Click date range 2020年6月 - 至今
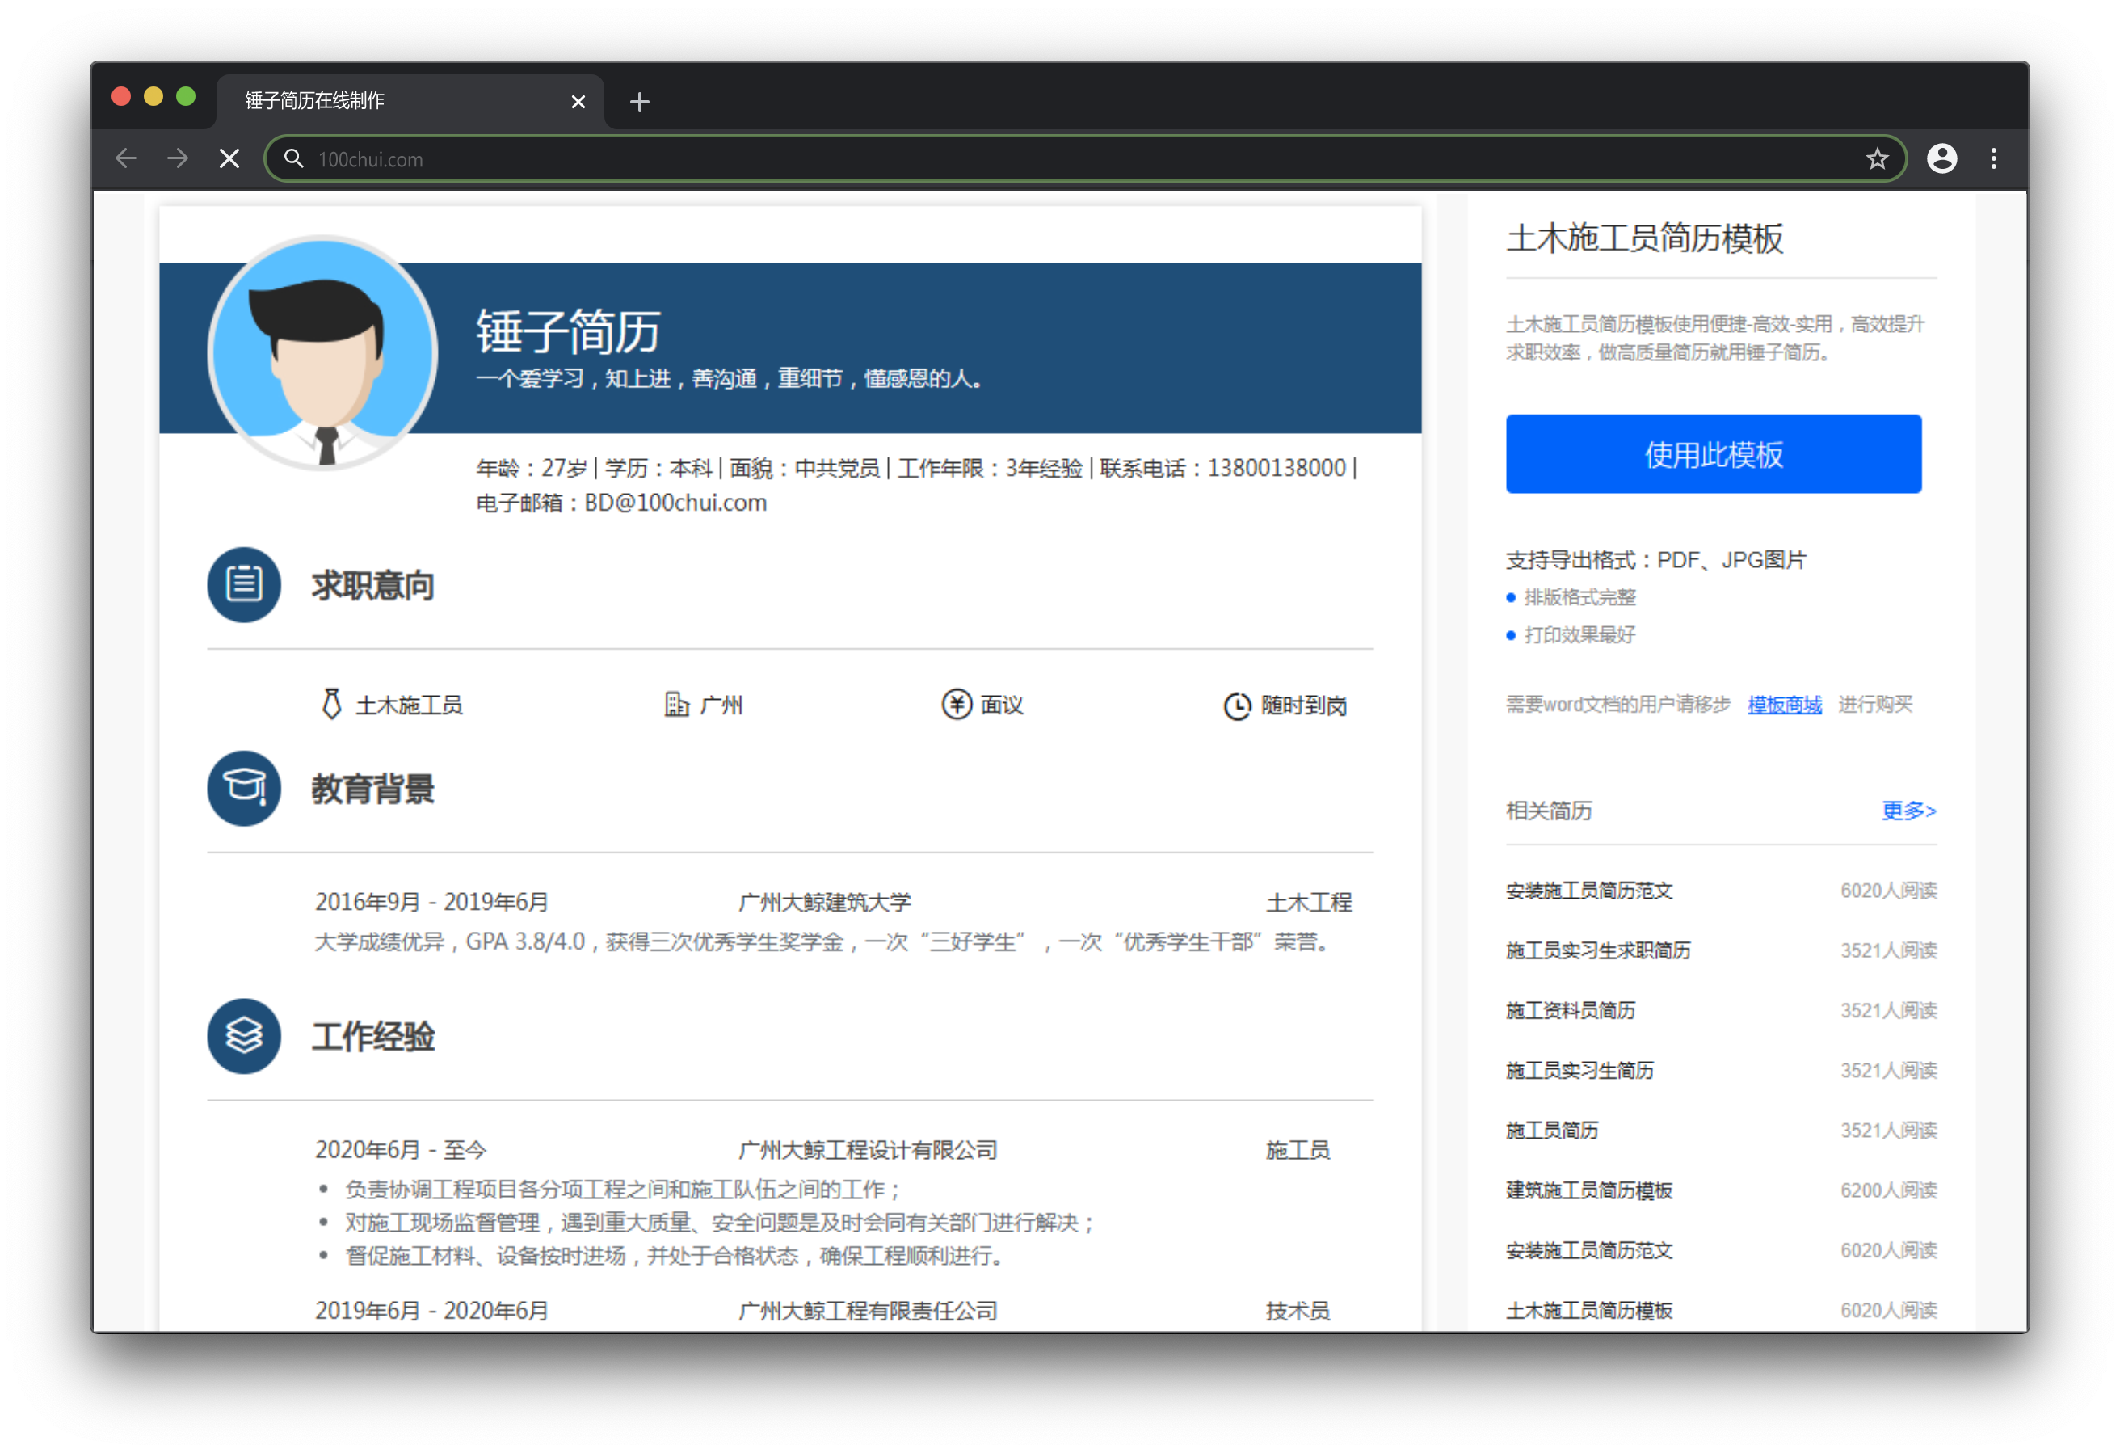 (401, 1150)
